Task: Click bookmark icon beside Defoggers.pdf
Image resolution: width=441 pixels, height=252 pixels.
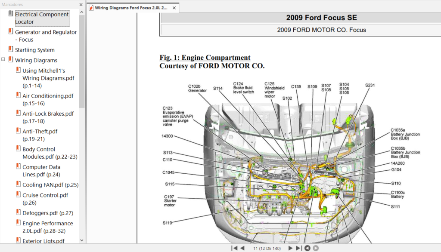Action: (18, 212)
